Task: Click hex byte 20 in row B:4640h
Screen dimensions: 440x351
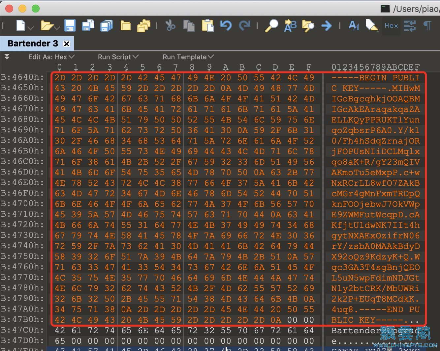Action: click(x=226, y=77)
